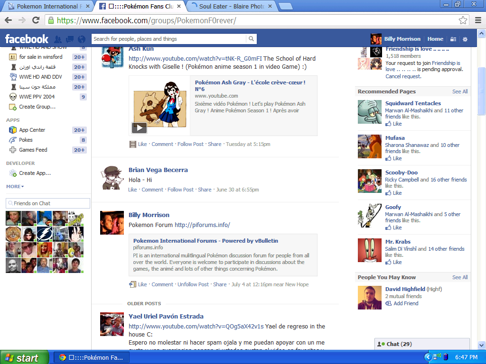Click the Create App icon
Viewport: 486px width, 364px height.
pyautogui.click(x=13, y=173)
